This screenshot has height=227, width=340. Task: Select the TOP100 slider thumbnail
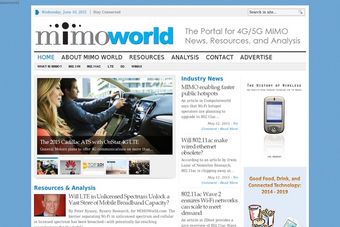pos(93,167)
